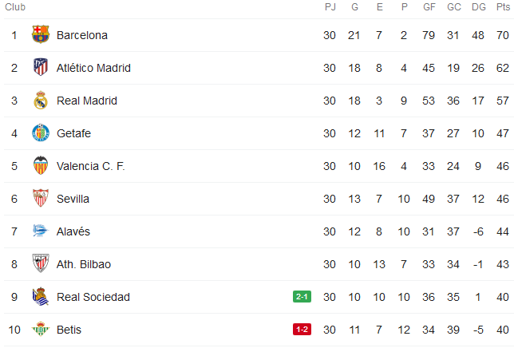Click the Barcelona club crest

tap(40, 35)
